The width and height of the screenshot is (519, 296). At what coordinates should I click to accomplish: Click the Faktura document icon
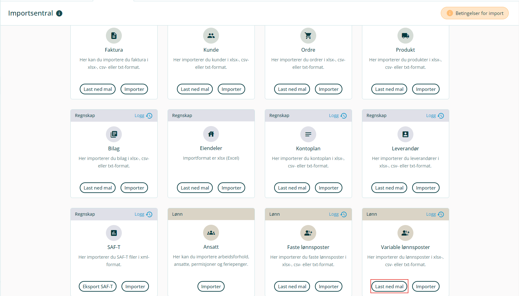pyautogui.click(x=114, y=36)
